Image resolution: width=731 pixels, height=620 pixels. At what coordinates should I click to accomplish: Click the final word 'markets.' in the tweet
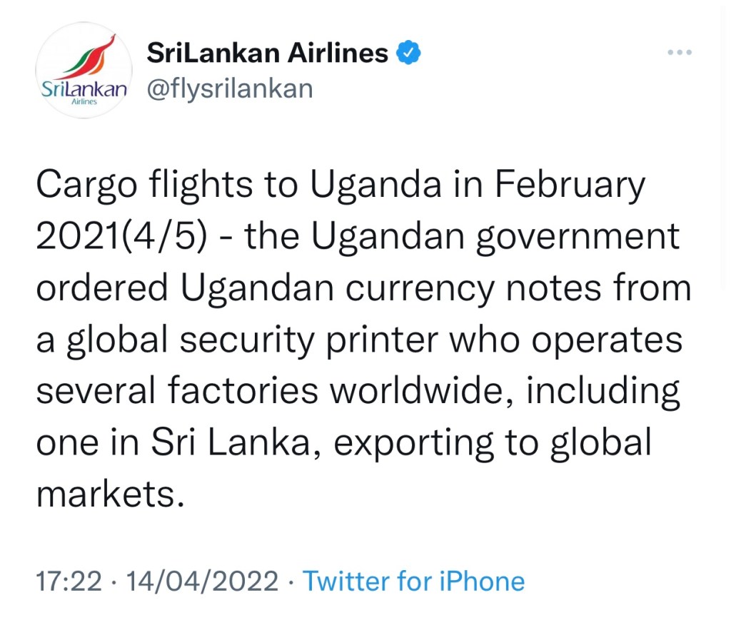(106, 494)
